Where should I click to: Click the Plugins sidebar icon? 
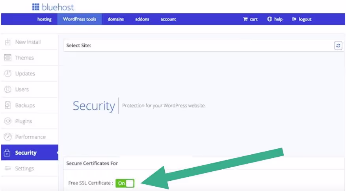[8, 121]
